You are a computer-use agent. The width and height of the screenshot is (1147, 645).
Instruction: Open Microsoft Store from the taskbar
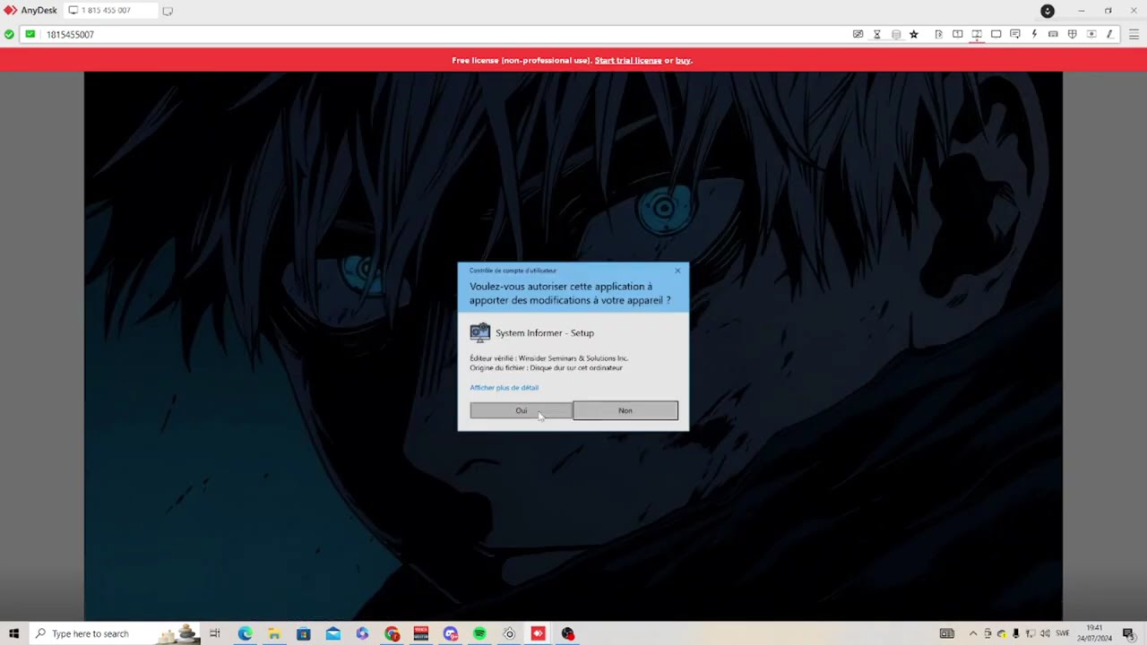point(304,633)
